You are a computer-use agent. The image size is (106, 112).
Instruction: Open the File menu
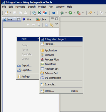(4, 7)
